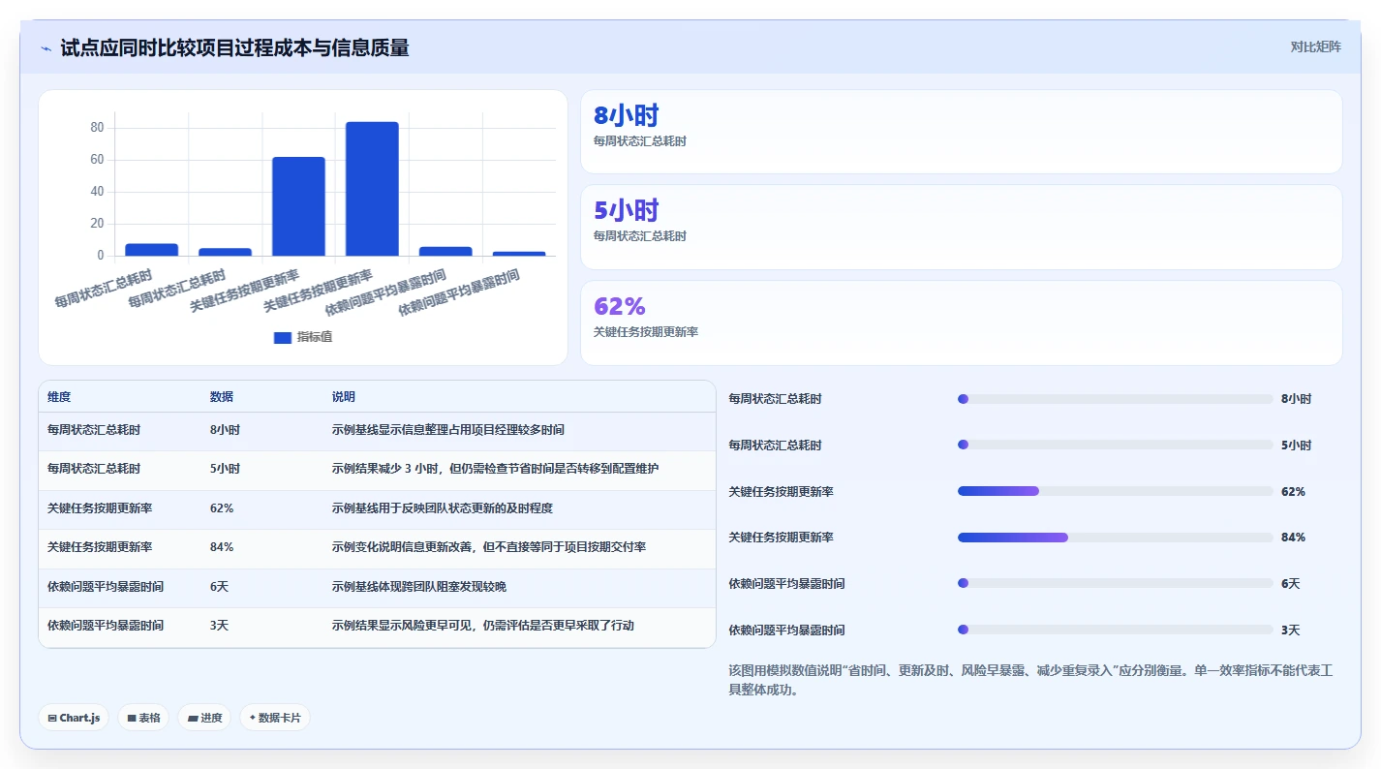Click the tallest chart bar, near 84
Viewport: 1381px width, 769px height.
(x=372, y=189)
